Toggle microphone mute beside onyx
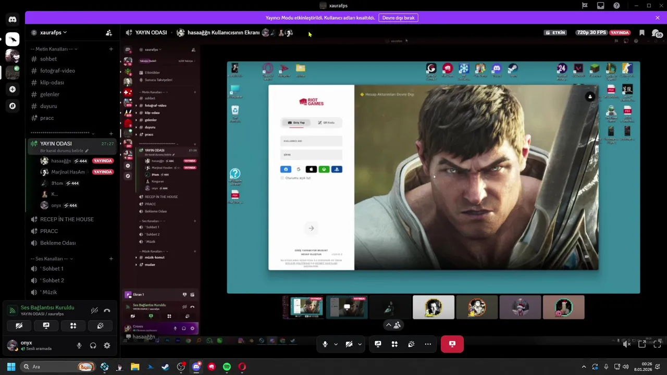 coord(79,345)
